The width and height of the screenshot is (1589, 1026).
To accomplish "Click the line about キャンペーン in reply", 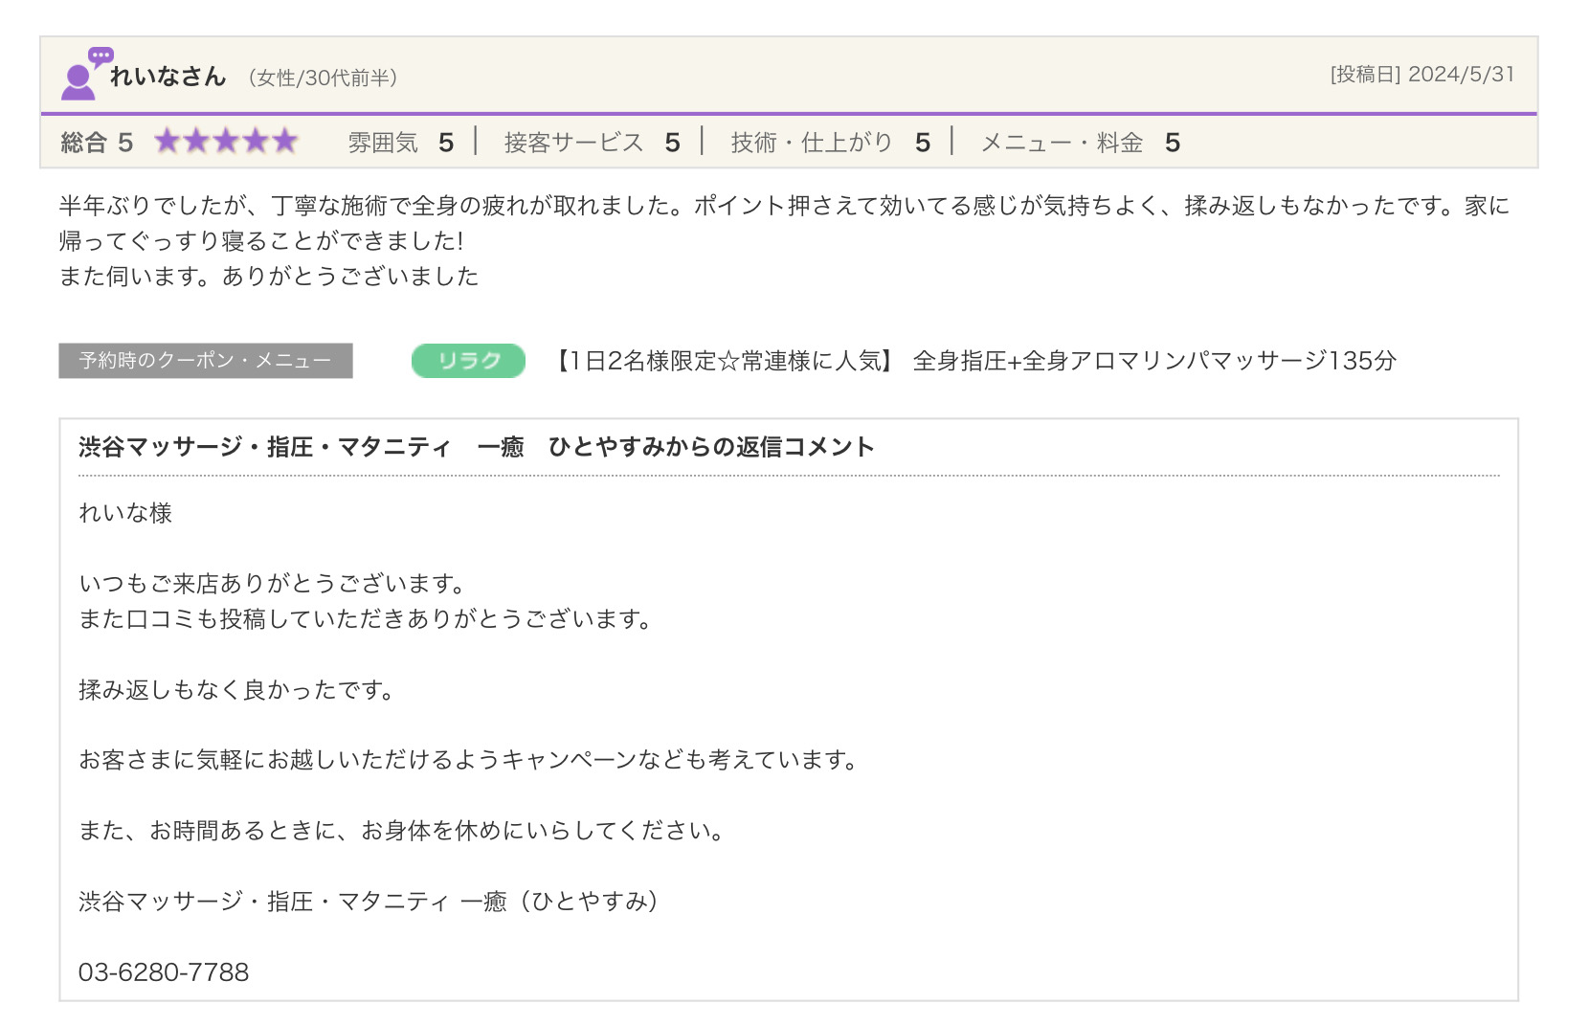I will pos(470,760).
